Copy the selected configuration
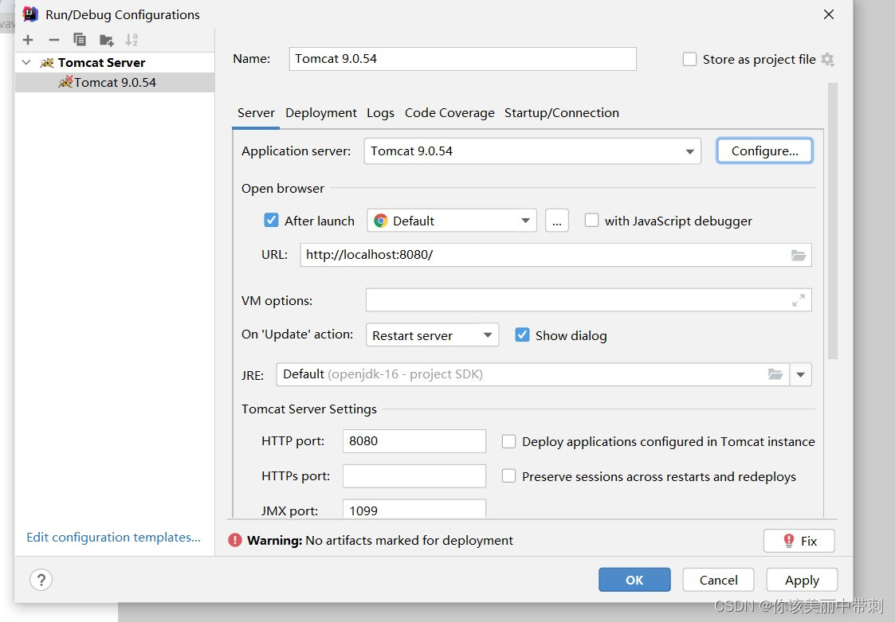The height and width of the screenshot is (622, 895). coord(80,39)
